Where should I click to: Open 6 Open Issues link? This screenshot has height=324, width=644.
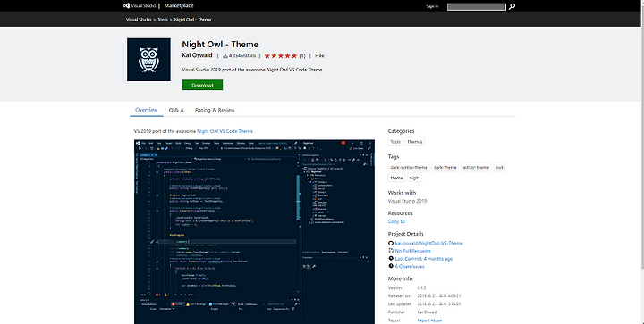coord(410,266)
